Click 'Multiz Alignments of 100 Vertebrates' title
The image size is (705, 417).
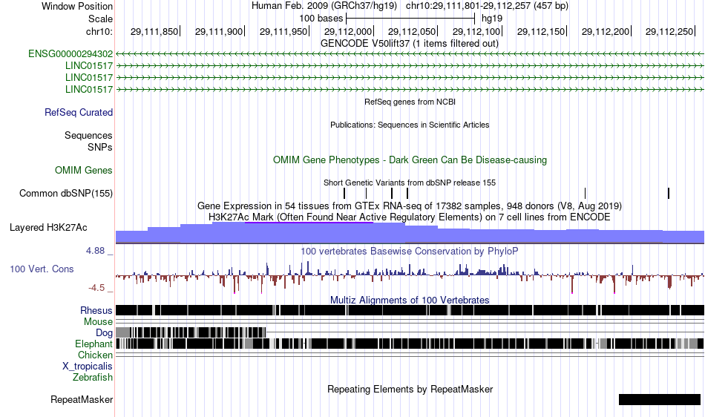pos(410,300)
